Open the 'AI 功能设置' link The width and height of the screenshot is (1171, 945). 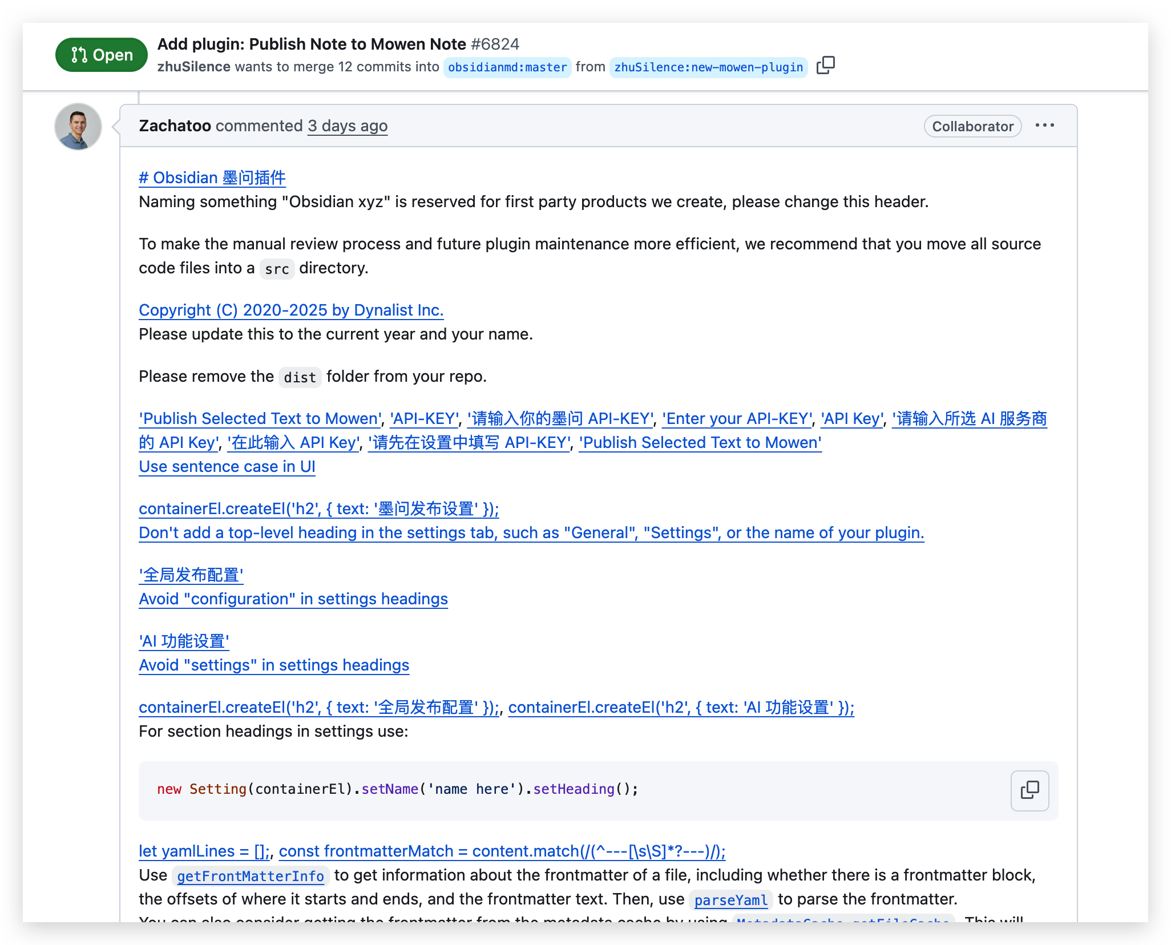tap(184, 641)
